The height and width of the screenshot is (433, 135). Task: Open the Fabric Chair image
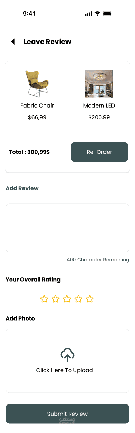[37, 84]
